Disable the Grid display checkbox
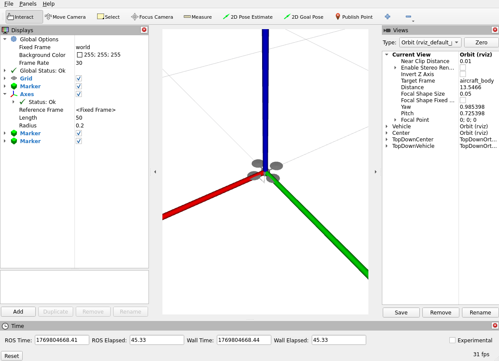The height and width of the screenshot is (361, 499). [79, 78]
